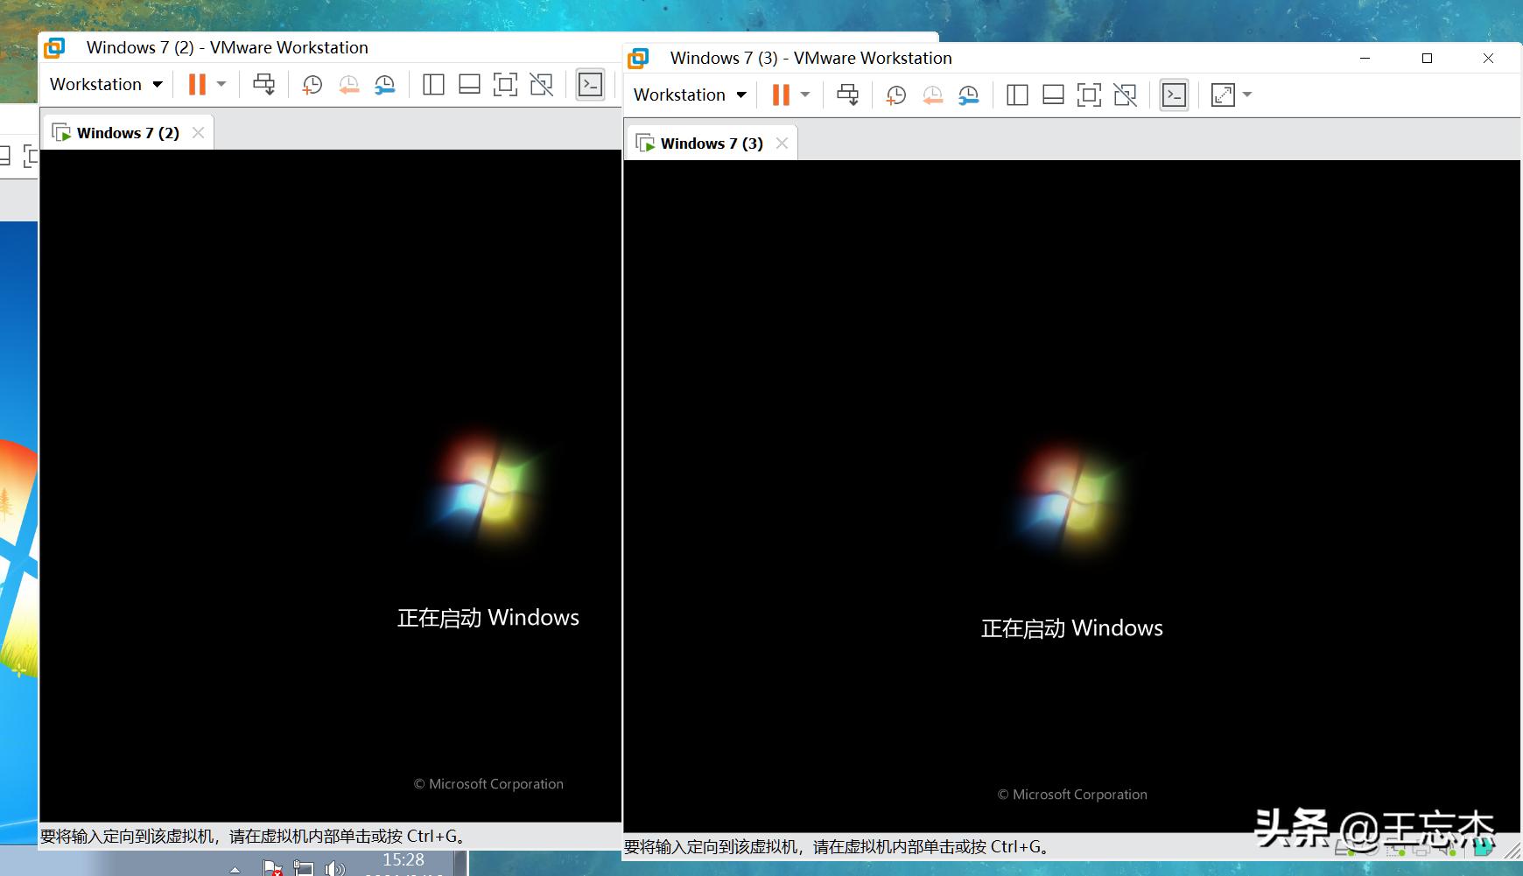
Task: Expand the suspend button dropdown in Windows 7 (3)
Action: 806,95
